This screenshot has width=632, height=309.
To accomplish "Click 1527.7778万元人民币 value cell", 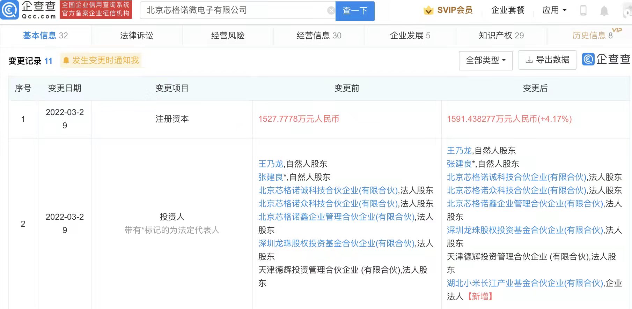I will [299, 119].
